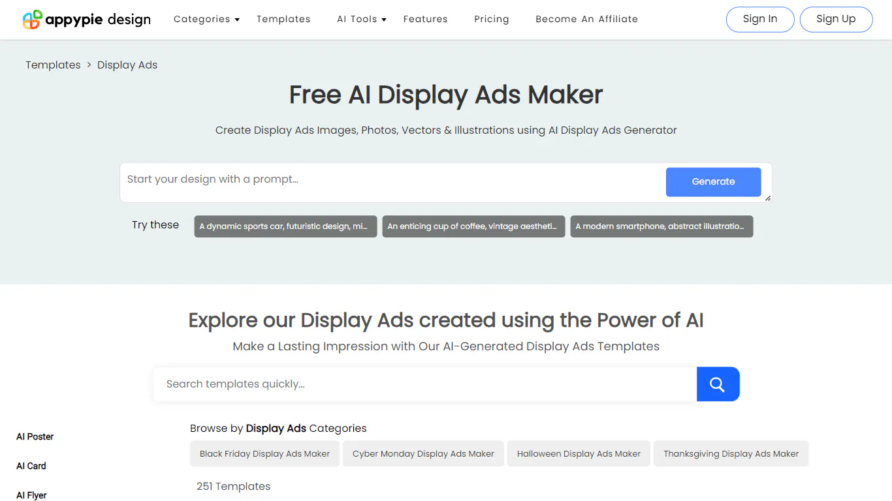Screen dimensions: 892x501
Task: Open the AI Tools dropdown menu
Action: (360, 20)
